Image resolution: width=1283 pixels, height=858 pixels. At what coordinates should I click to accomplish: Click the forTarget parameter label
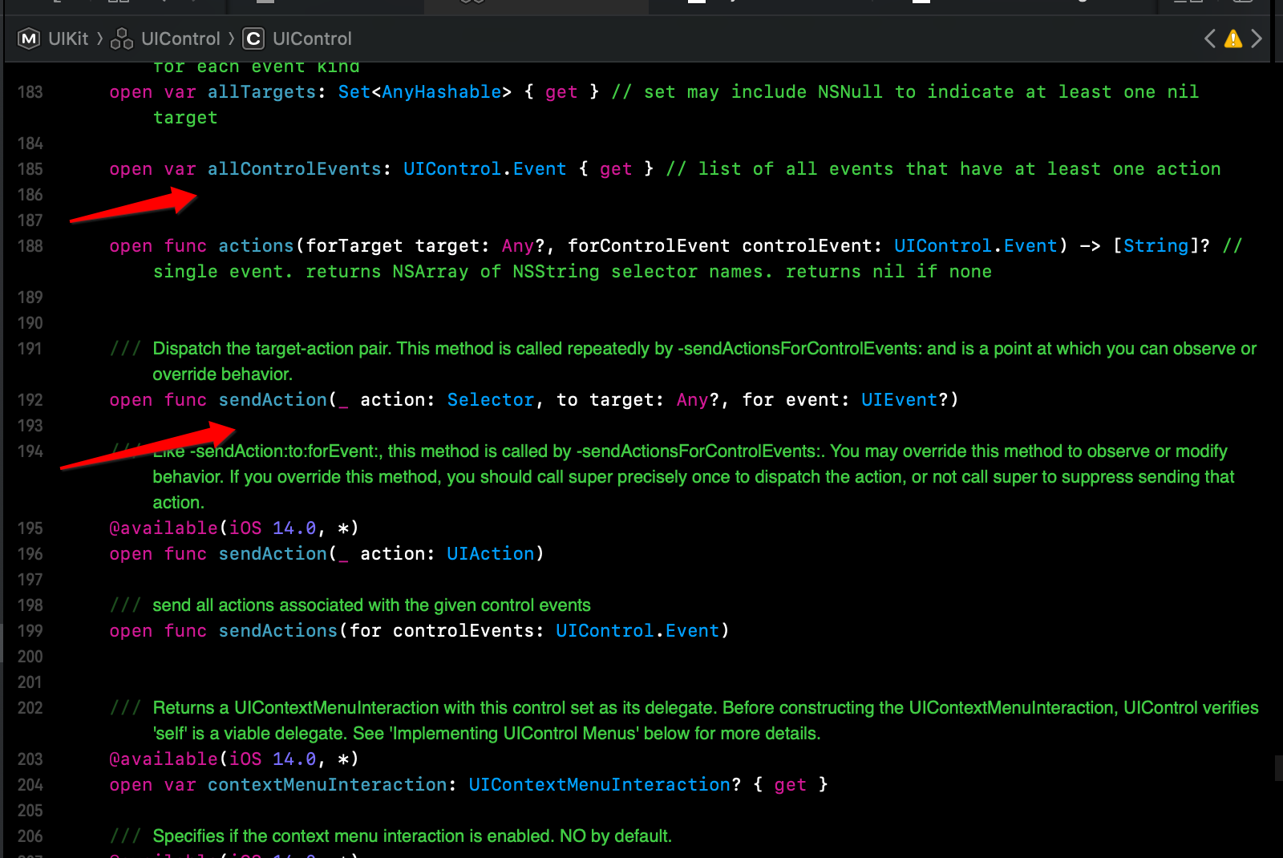pos(354,246)
